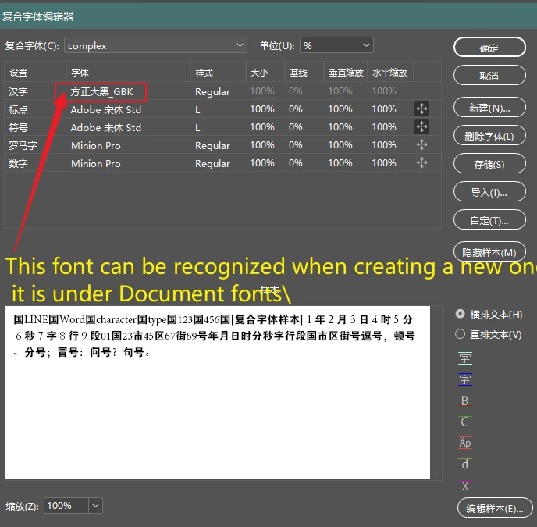Toggle the baseline guide icon B
The width and height of the screenshot is (537, 527).
click(x=464, y=401)
